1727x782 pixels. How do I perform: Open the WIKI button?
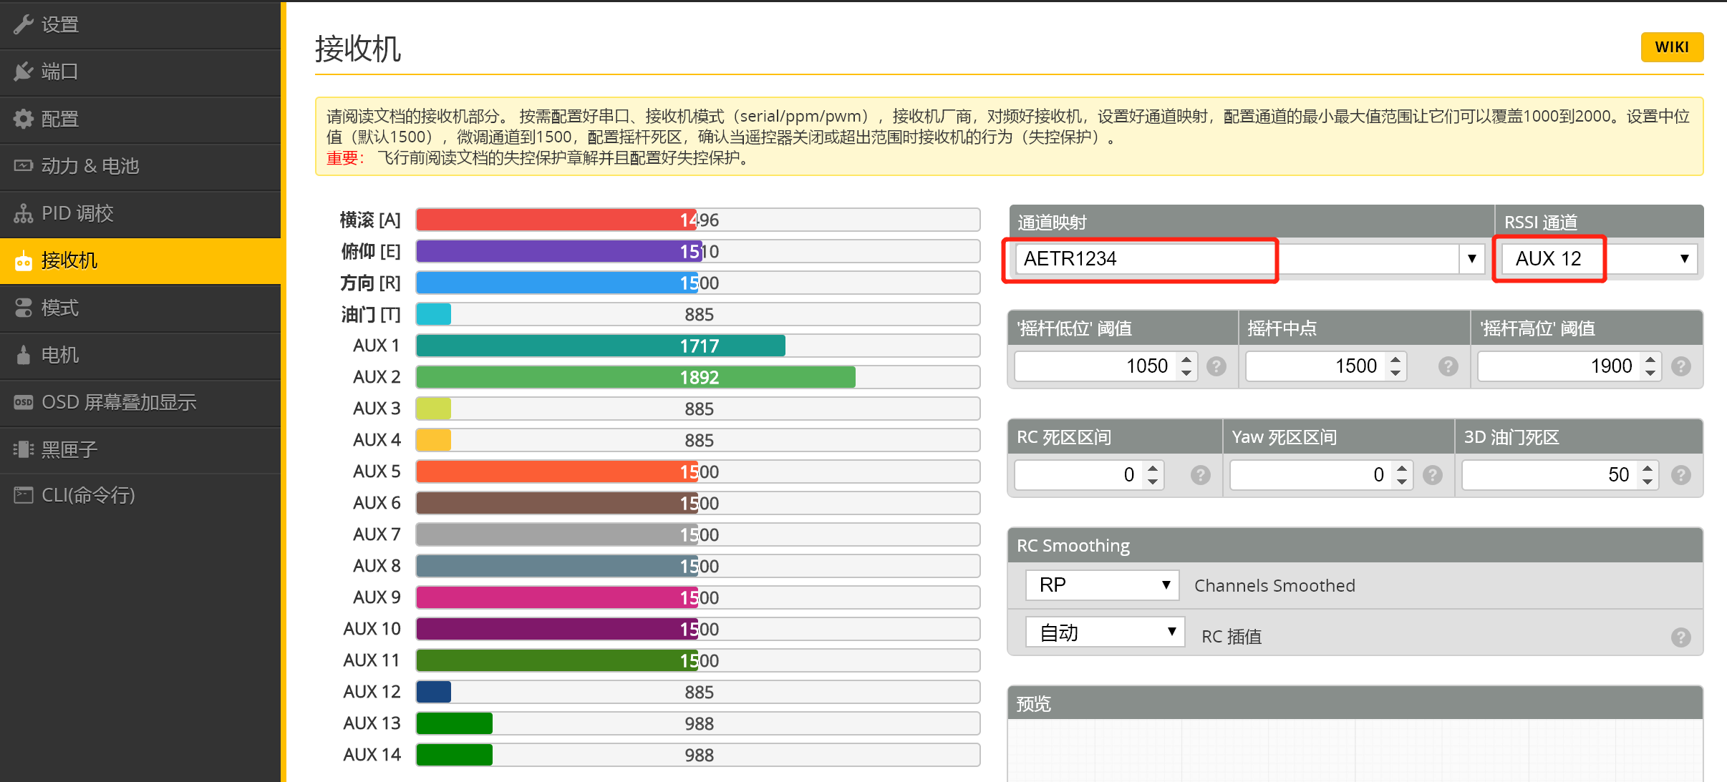1672,47
